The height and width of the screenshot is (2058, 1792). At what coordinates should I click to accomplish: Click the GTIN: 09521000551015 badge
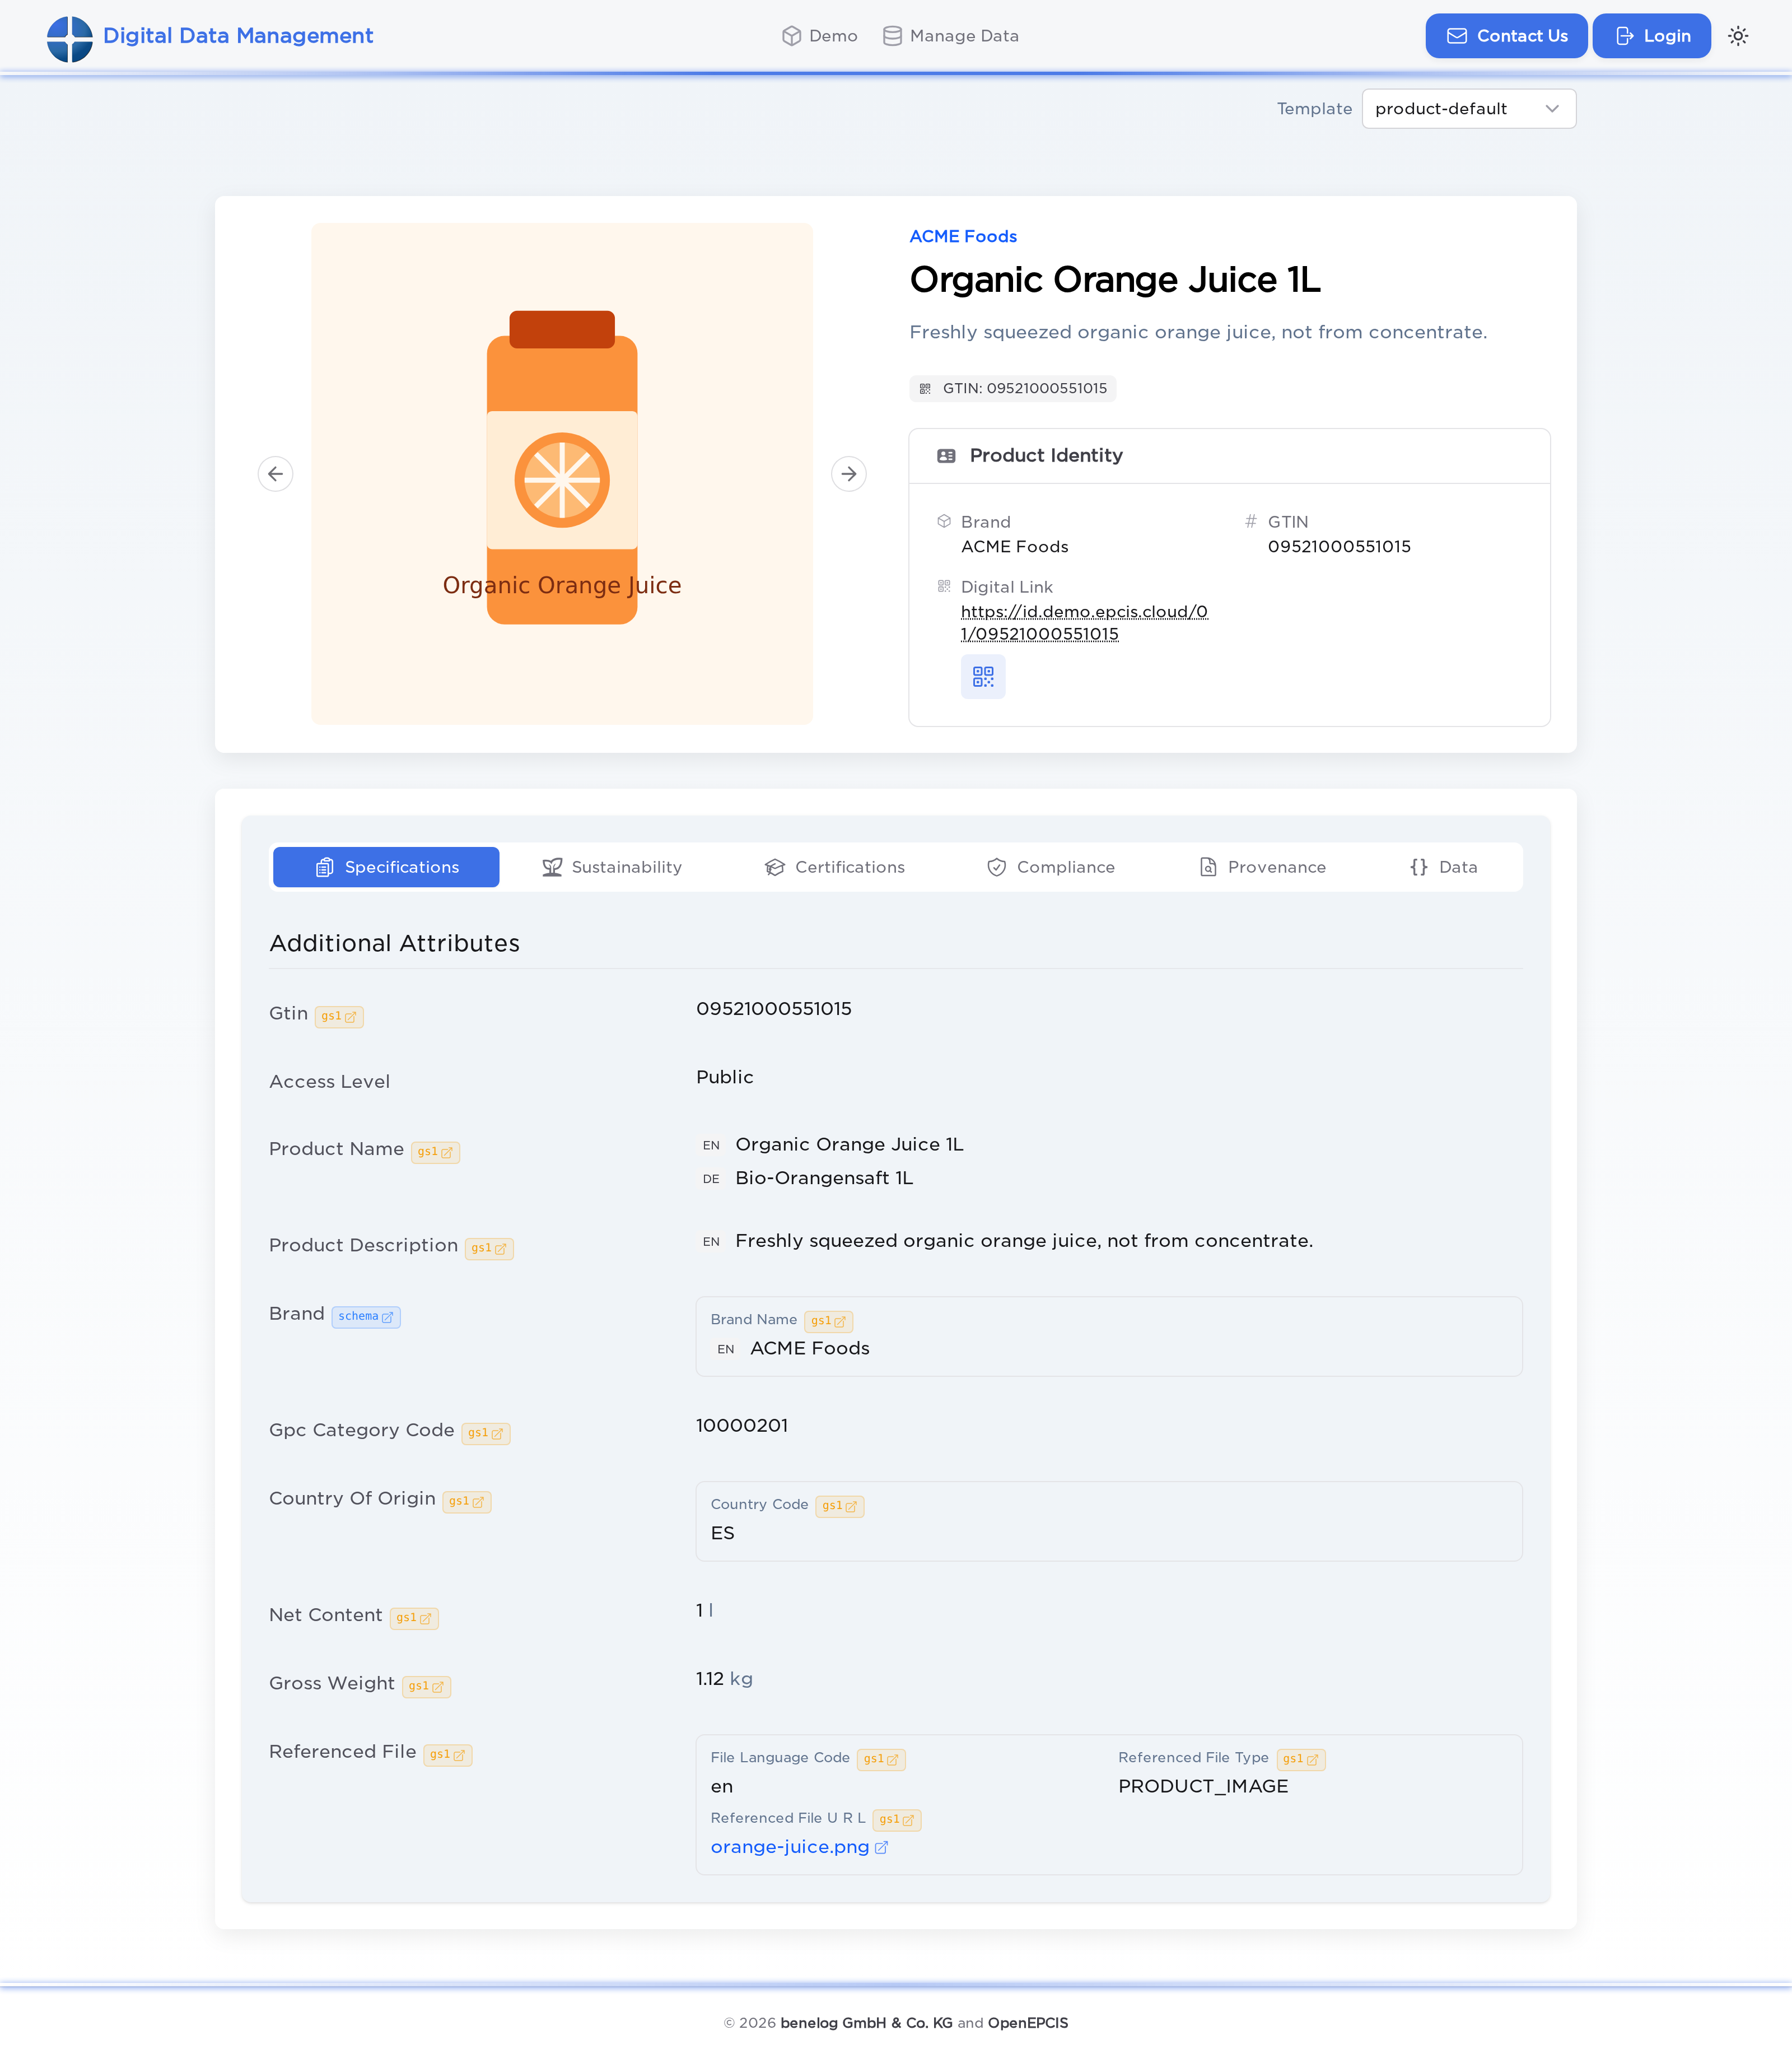(x=1013, y=389)
